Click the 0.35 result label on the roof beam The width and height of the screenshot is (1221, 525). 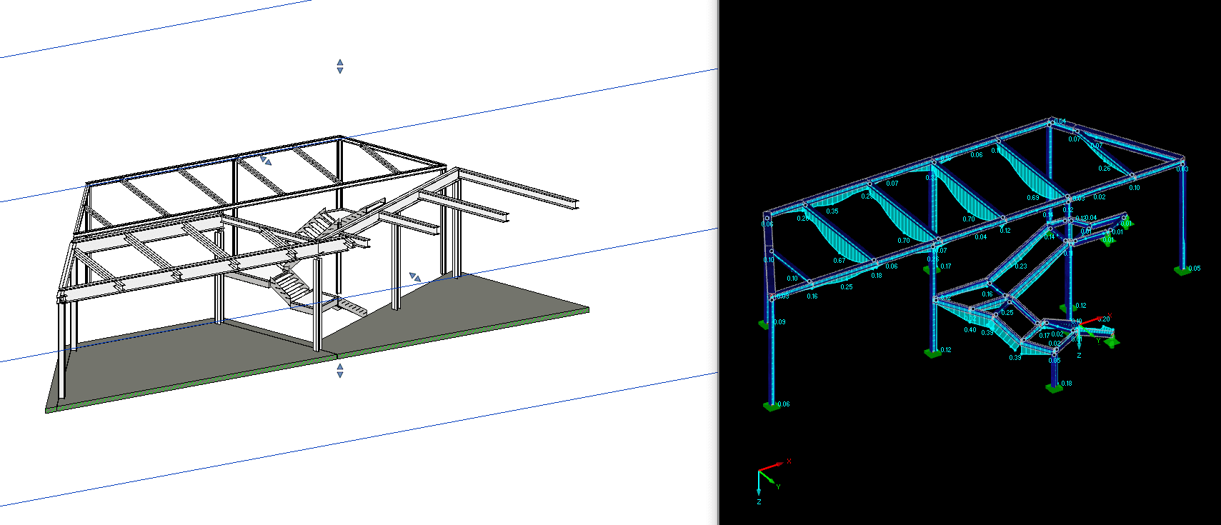(832, 211)
